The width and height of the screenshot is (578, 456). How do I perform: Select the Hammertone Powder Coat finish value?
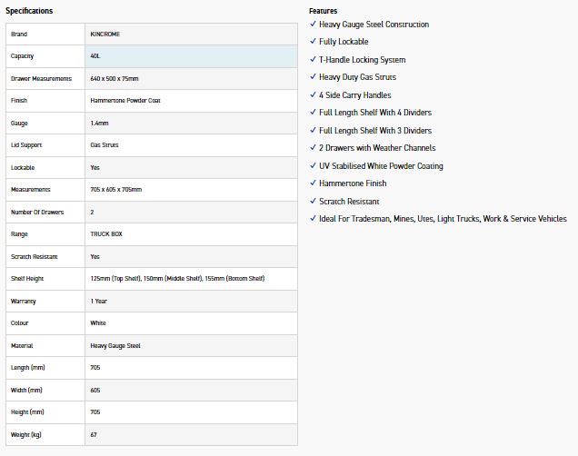(x=126, y=101)
